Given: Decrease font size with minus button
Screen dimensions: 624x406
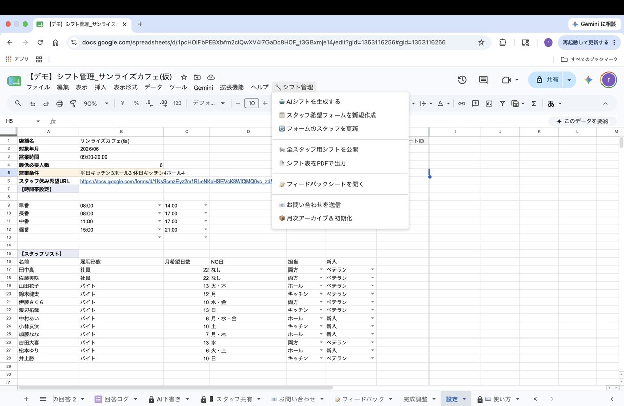Looking at the screenshot, I should [238, 103].
